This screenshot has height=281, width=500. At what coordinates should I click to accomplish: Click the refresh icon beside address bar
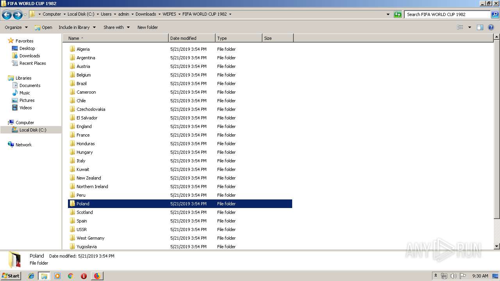398,14
